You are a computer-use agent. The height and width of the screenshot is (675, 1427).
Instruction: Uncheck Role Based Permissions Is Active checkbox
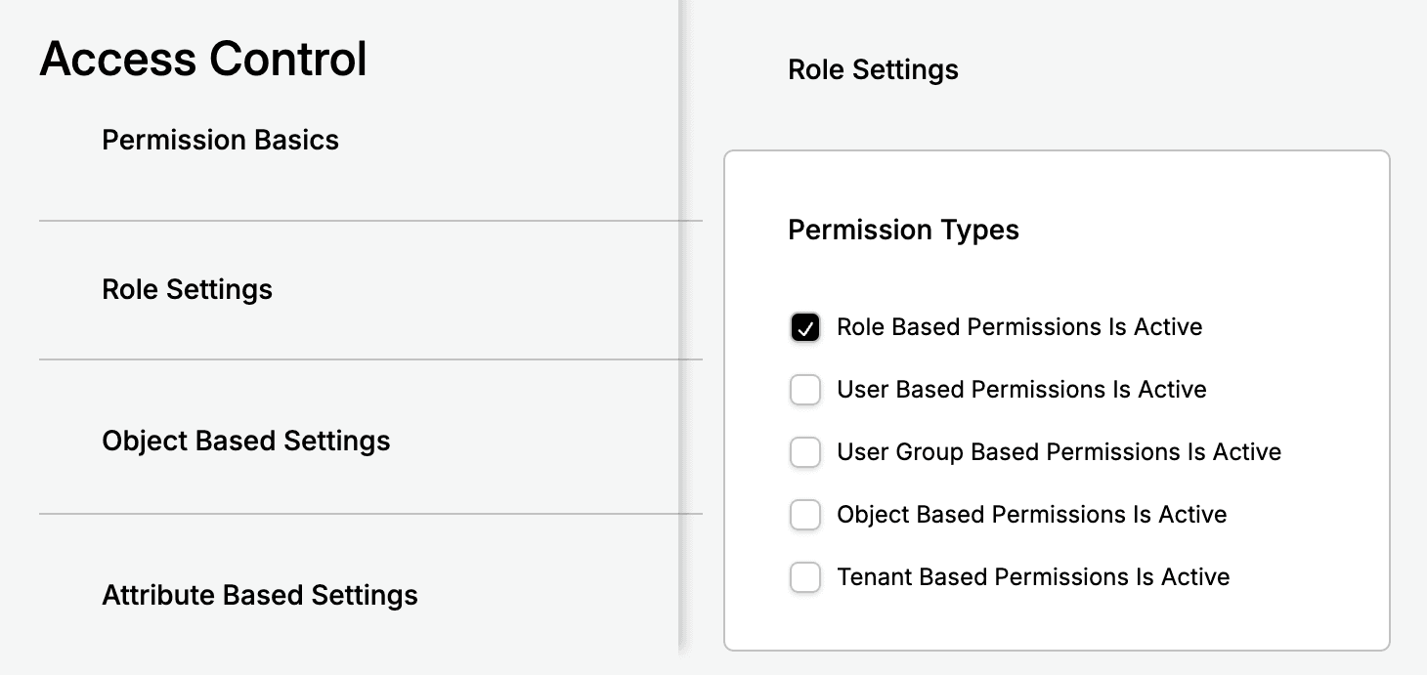(x=804, y=328)
